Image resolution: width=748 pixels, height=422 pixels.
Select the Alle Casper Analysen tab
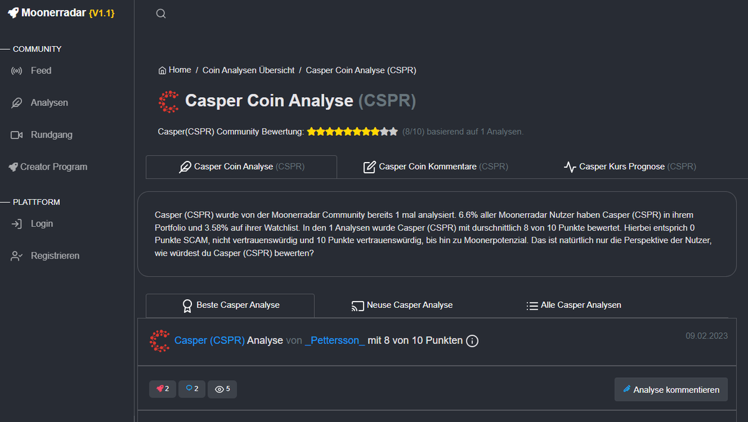click(573, 305)
